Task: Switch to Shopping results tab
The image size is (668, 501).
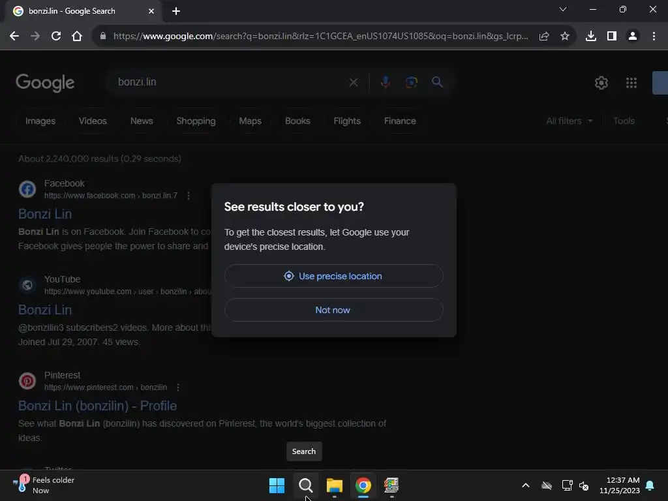Action: (196, 121)
